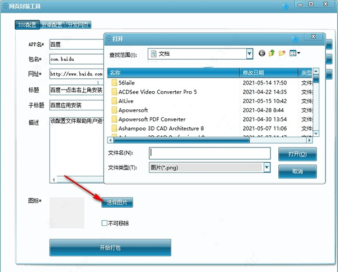Click the horizontal scroll right arrow

tap(309, 140)
